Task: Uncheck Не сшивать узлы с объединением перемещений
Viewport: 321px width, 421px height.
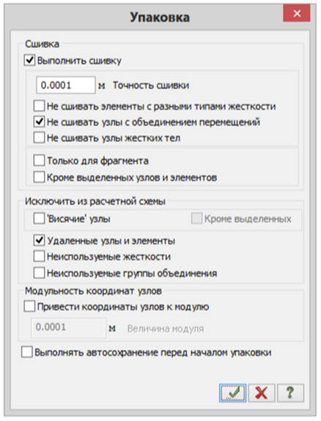Action: [x=39, y=122]
